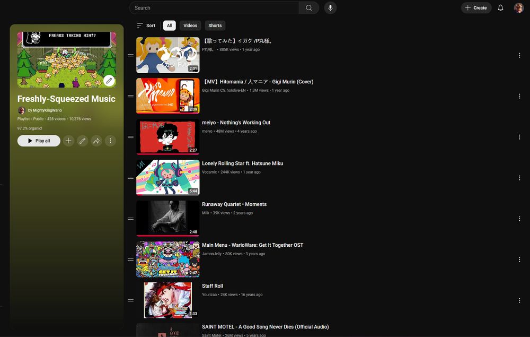Open playlist cover image
The image size is (530, 337).
67,59
